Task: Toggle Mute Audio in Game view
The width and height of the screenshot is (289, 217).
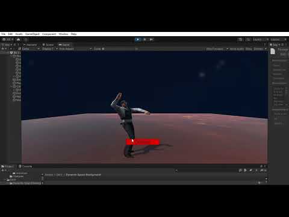Action: [237, 49]
